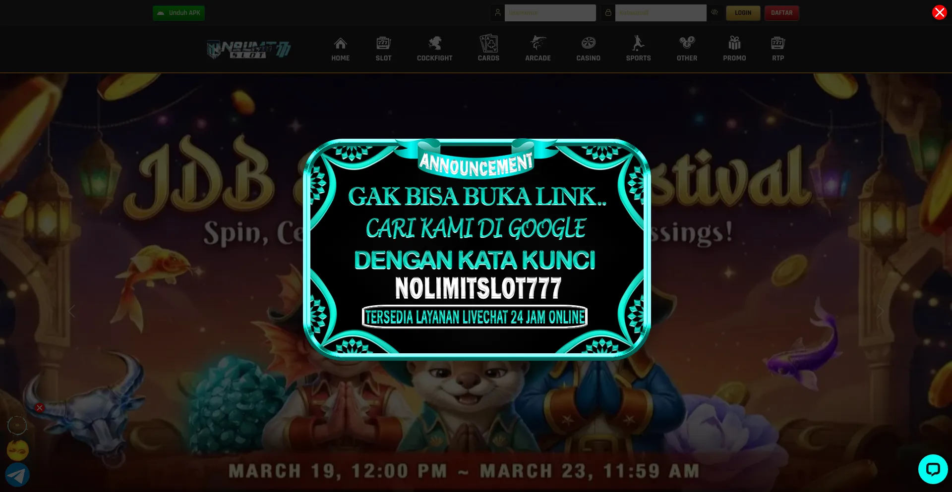Go to next banner slide arrow
The image size is (952, 492).
point(880,311)
